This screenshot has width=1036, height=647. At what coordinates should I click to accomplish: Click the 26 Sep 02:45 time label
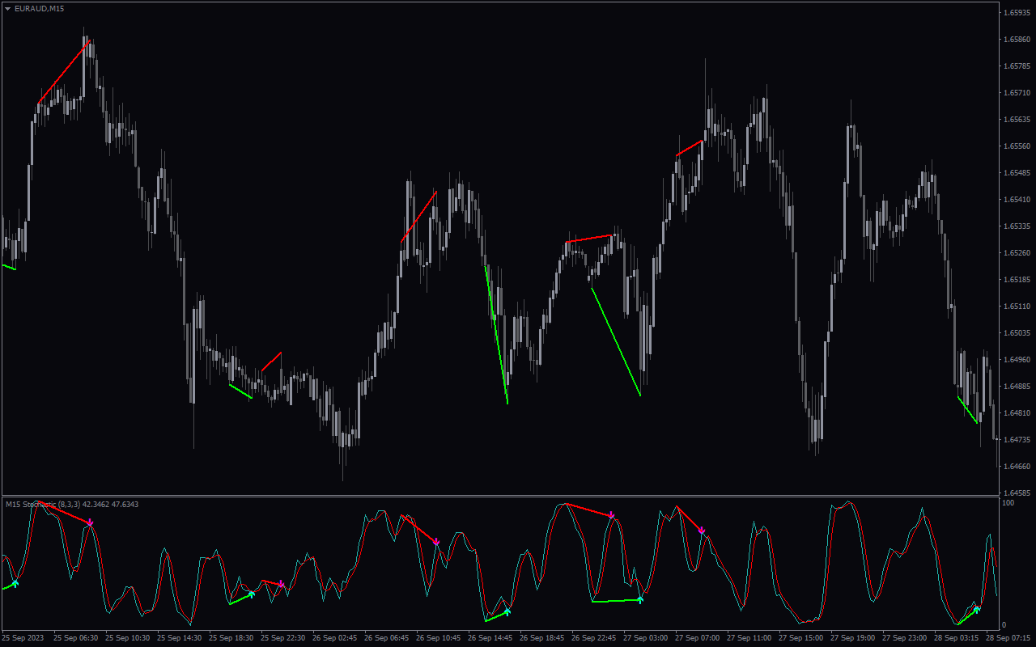click(x=334, y=638)
